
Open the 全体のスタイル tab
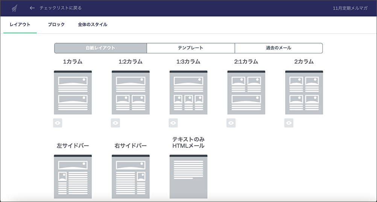pyautogui.click(x=93, y=24)
